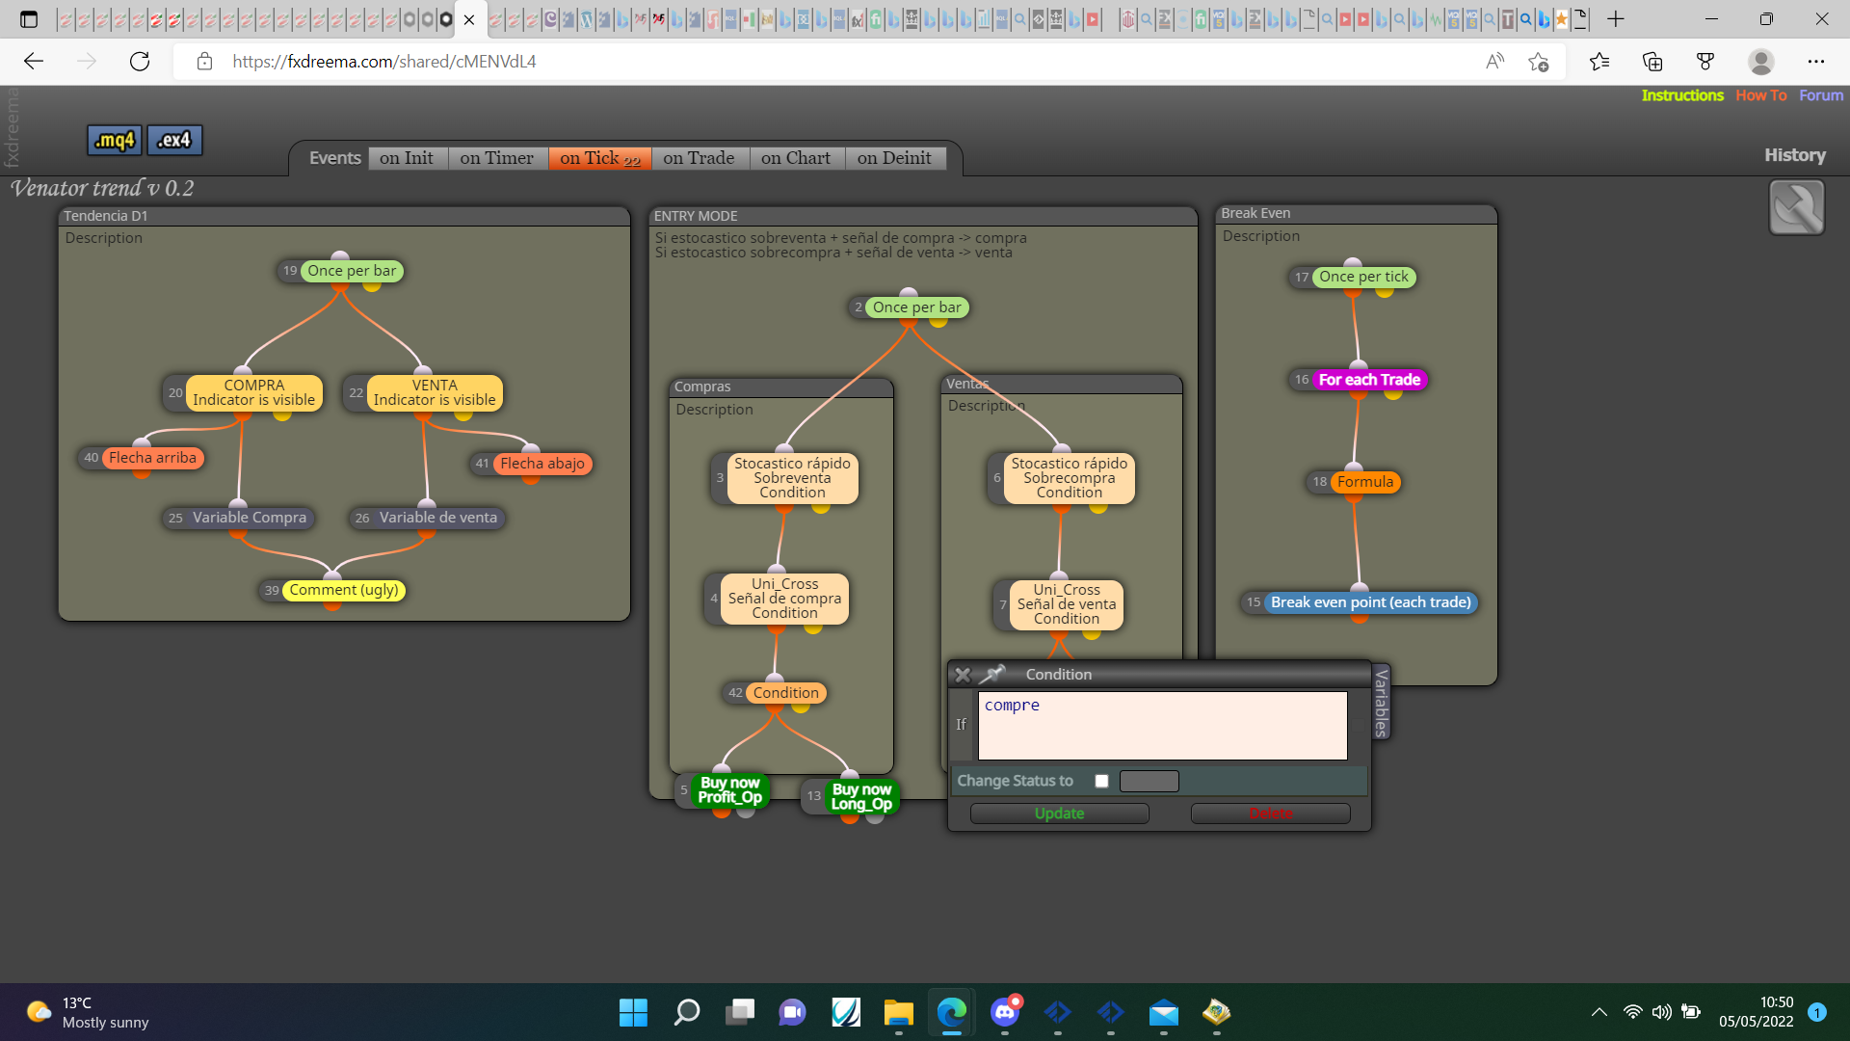Open Windows taskbar search
1850x1041 pixels.
687,1012
